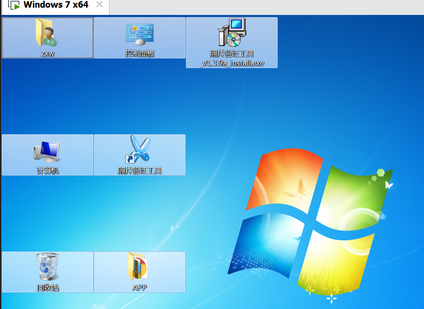424x309 pixels.
Task: Click the 计算机 label text
Action: pos(48,170)
